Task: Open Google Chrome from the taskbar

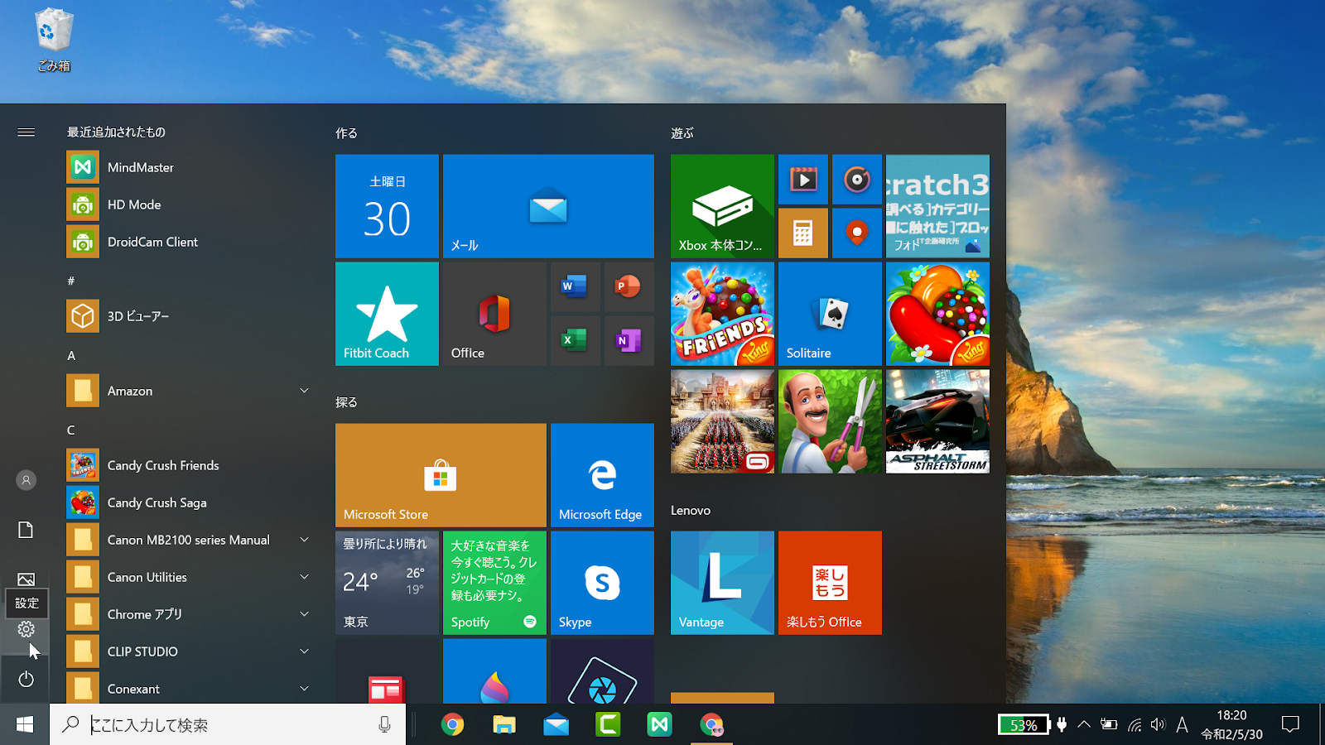Action: [452, 724]
